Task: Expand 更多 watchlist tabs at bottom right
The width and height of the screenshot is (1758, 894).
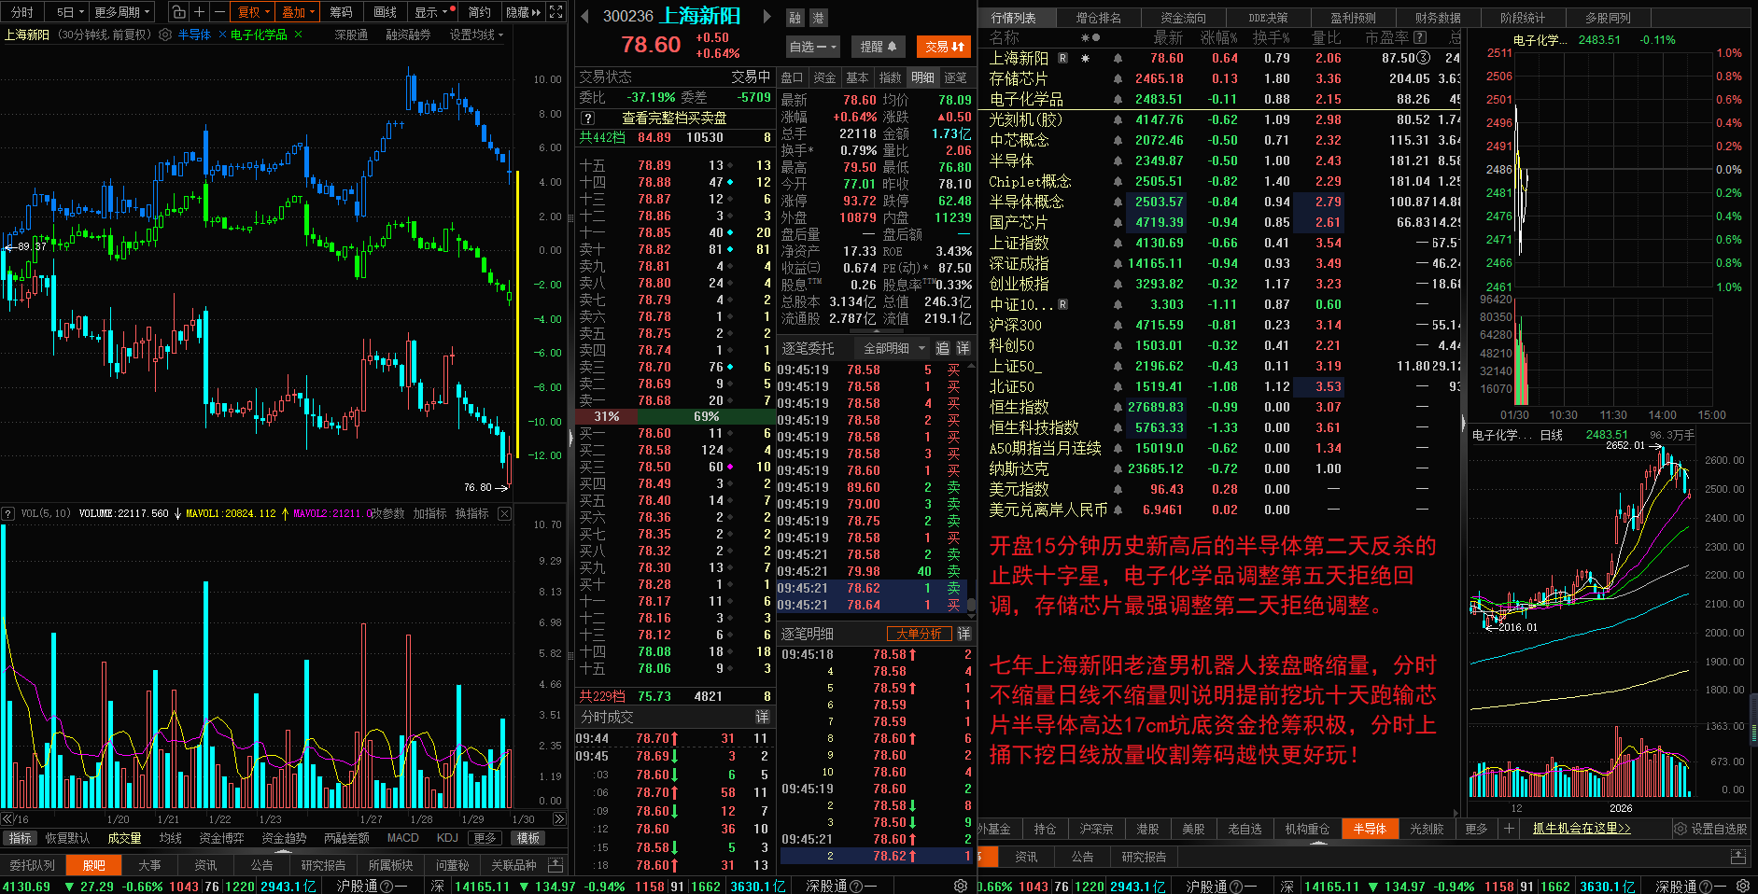Action: [x=1476, y=829]
